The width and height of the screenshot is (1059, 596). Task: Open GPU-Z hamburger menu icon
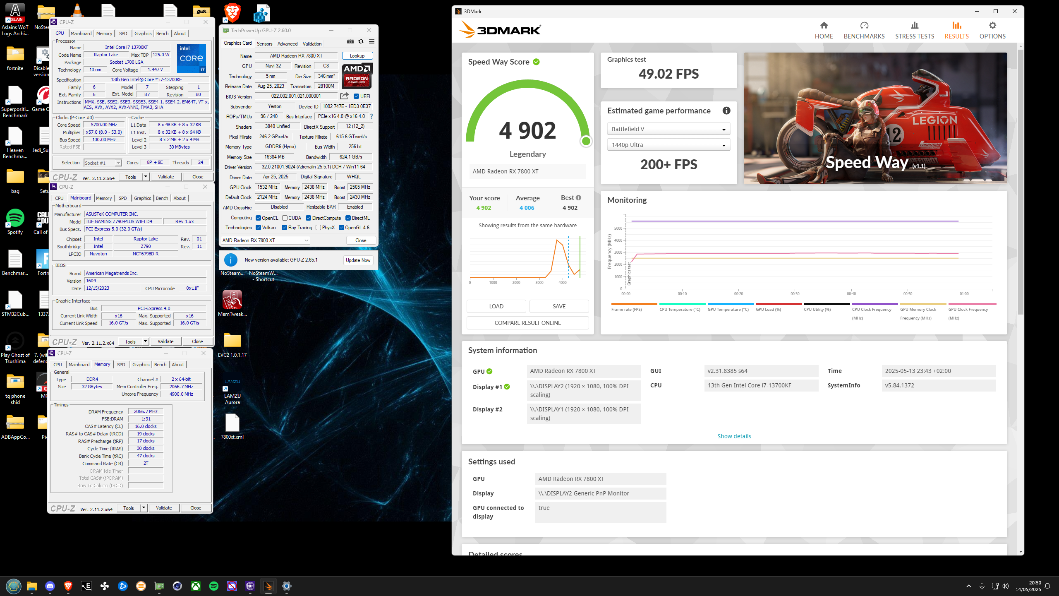coord(371,41)
